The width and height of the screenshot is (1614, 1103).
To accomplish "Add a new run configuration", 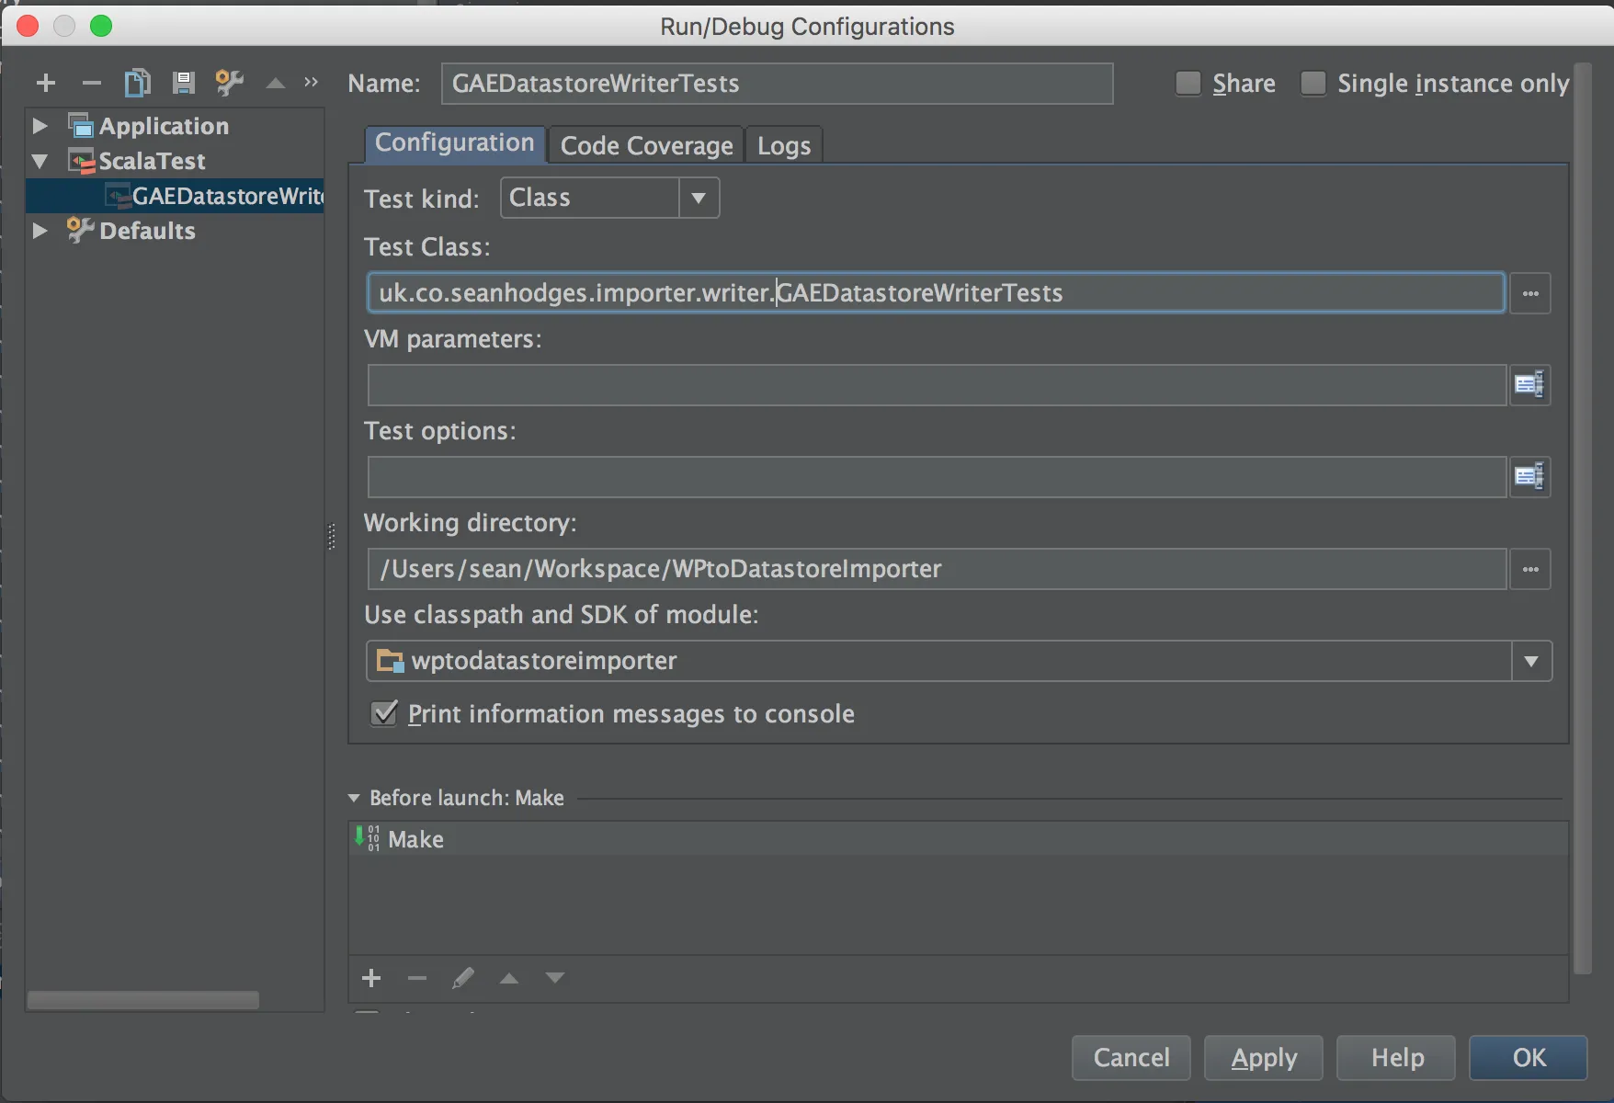I will coord(46,84).
